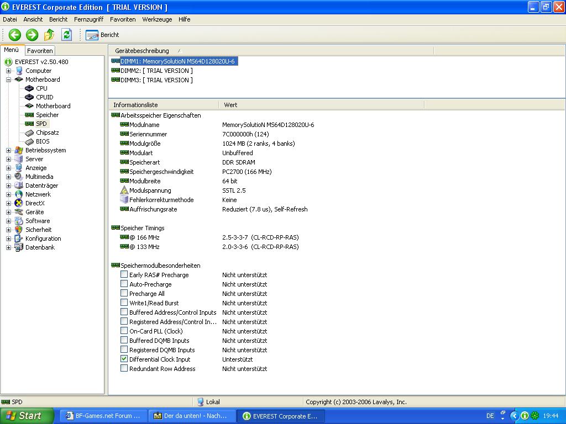Screen dimensions: 566x424
Task: Expand the Server tree node
Action: point(9,160)
